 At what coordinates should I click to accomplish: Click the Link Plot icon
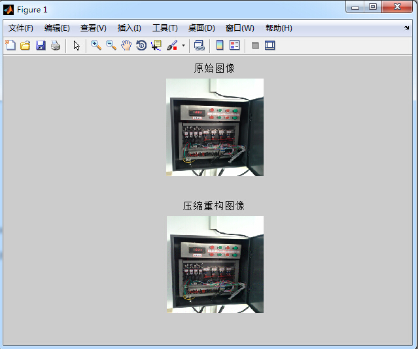[x=199, y=45]
